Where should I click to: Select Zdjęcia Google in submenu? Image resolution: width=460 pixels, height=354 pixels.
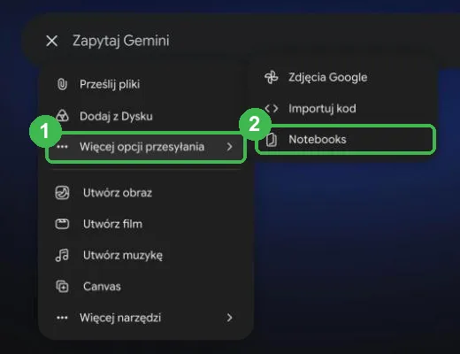(345, 78)
